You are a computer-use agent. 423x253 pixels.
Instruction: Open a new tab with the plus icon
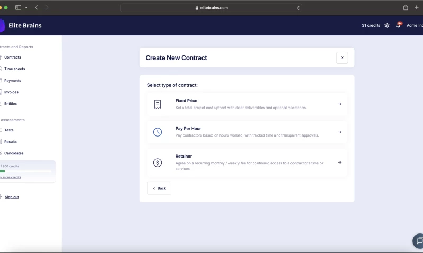pos(417,7)
